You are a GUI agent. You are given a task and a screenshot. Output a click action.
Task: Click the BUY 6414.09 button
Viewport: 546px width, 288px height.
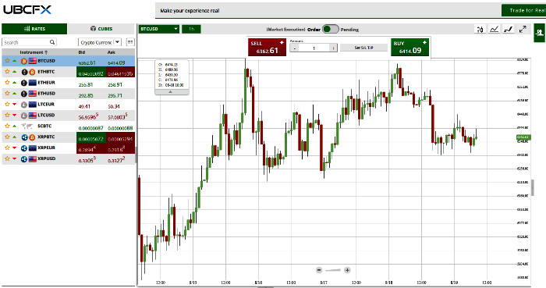409,48
